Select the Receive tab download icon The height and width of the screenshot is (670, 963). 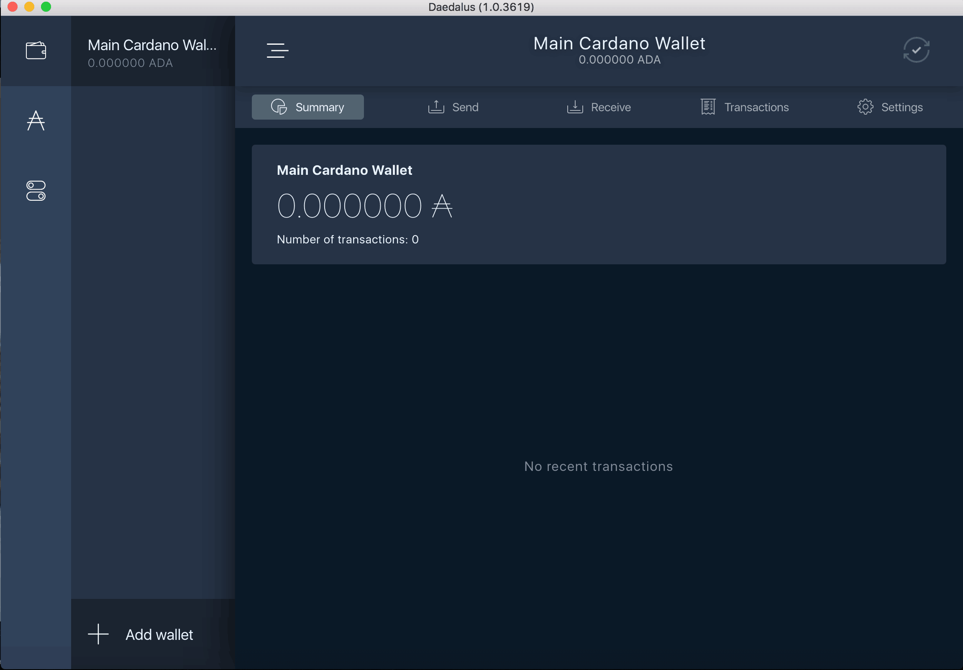575,106
